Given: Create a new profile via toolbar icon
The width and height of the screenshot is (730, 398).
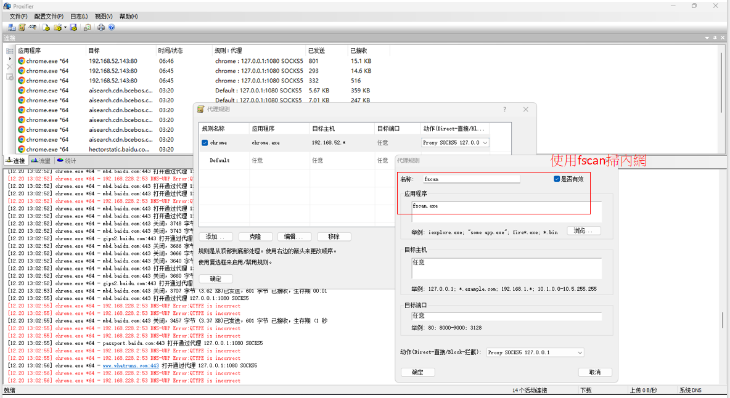Looking at the screenshot, I should [46, 28].
